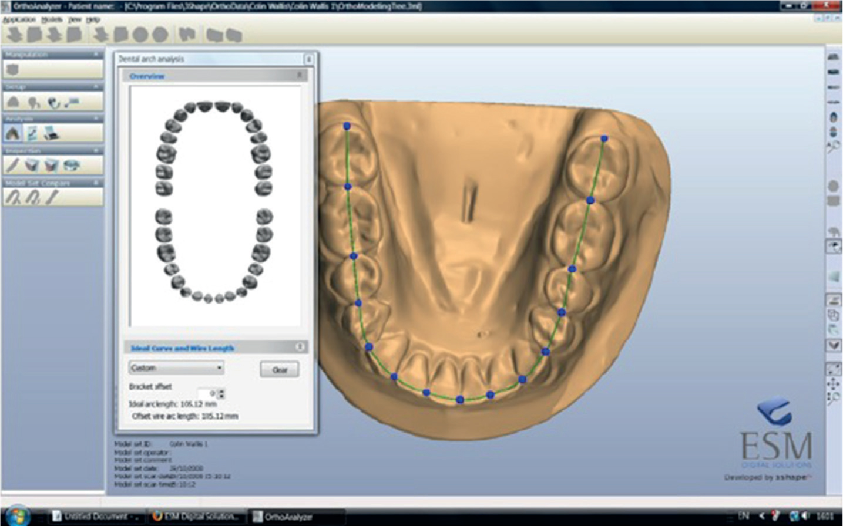Click the shield-shaped icon in Manipulation panel

(x=12, y=70)
